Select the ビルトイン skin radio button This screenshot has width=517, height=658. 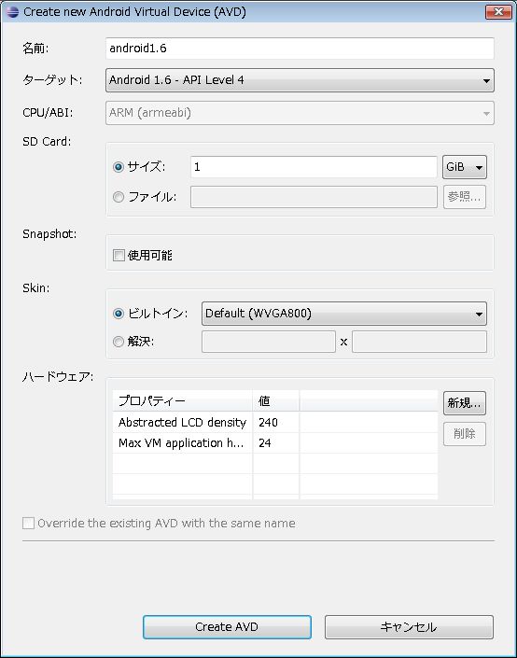point(119,314)
